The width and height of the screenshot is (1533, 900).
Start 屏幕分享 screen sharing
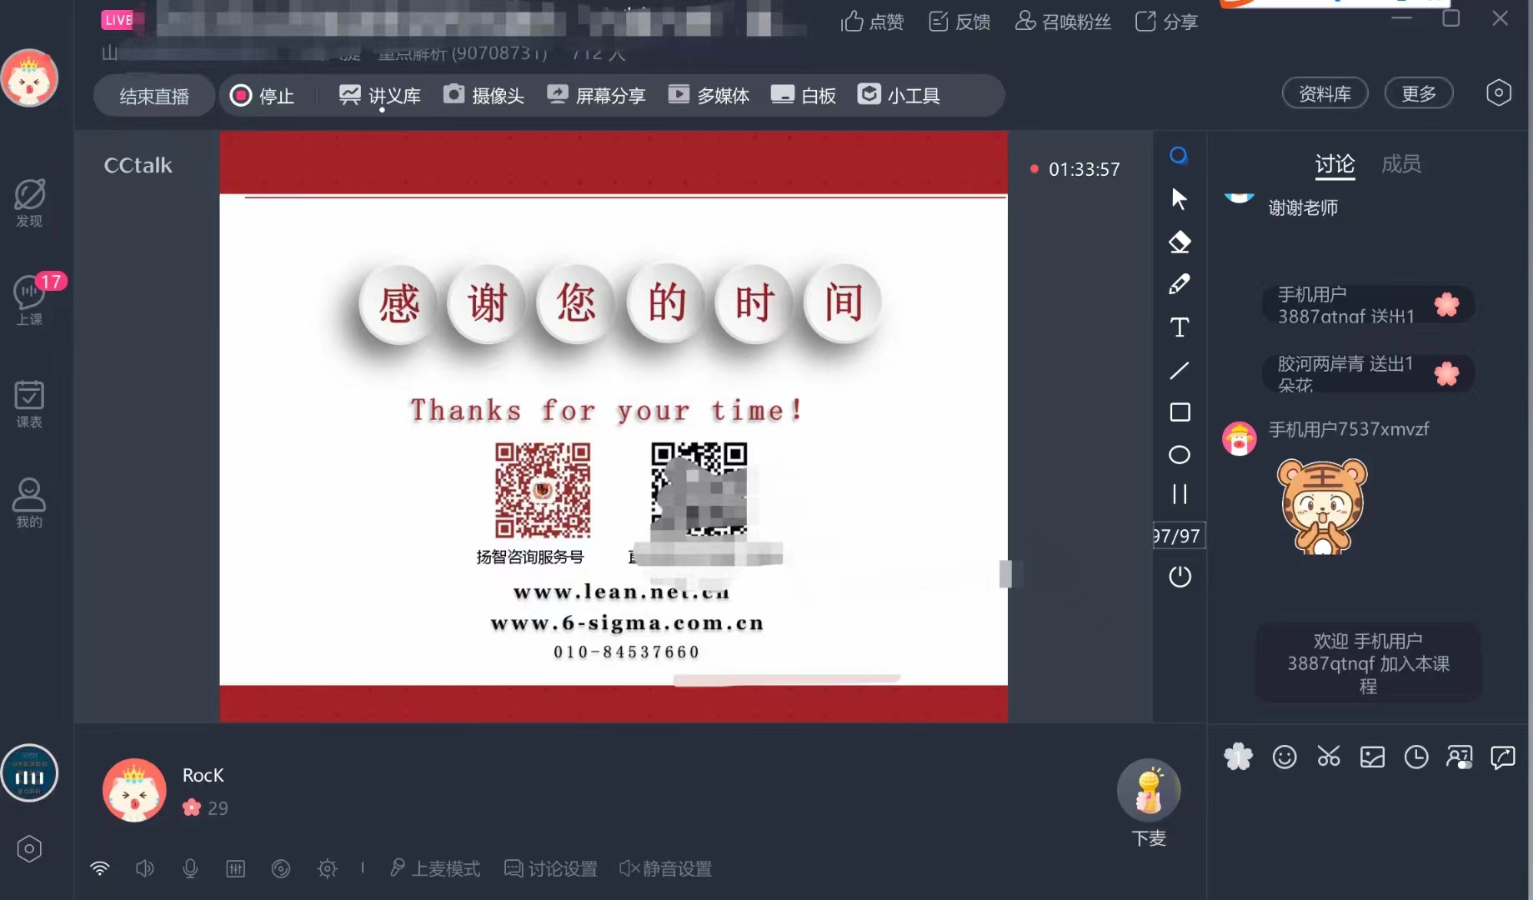(x=596, y=96)
